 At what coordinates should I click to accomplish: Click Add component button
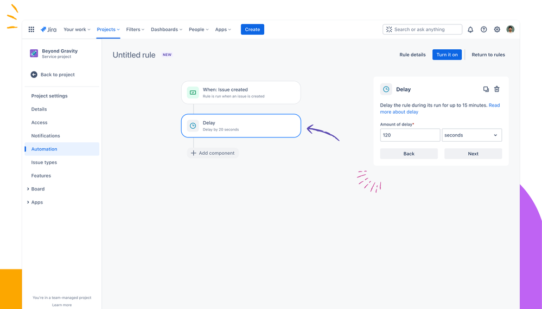coord(213,153)
